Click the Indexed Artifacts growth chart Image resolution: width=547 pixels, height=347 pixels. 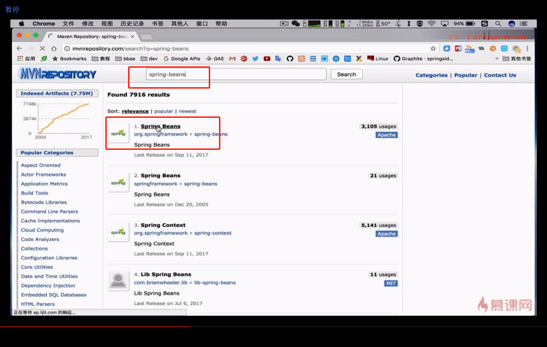pos(58,119)
